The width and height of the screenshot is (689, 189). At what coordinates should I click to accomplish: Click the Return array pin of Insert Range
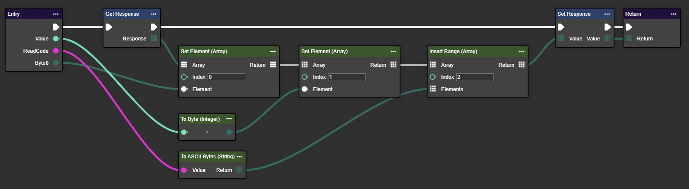[x=522, y=65]
